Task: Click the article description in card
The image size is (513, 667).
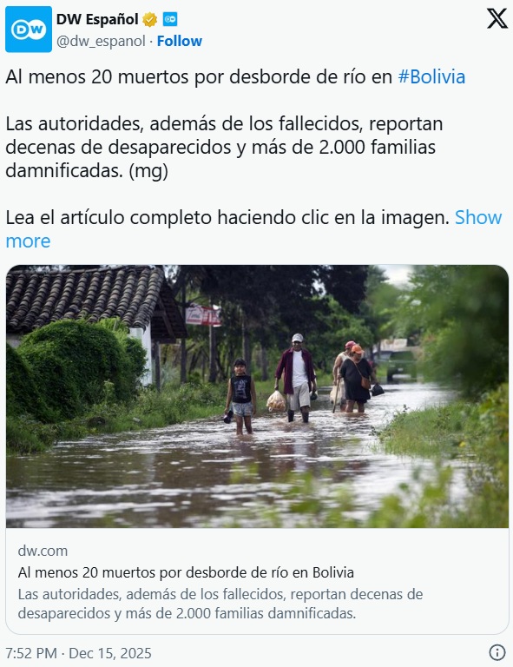Action: click(220, 604)
